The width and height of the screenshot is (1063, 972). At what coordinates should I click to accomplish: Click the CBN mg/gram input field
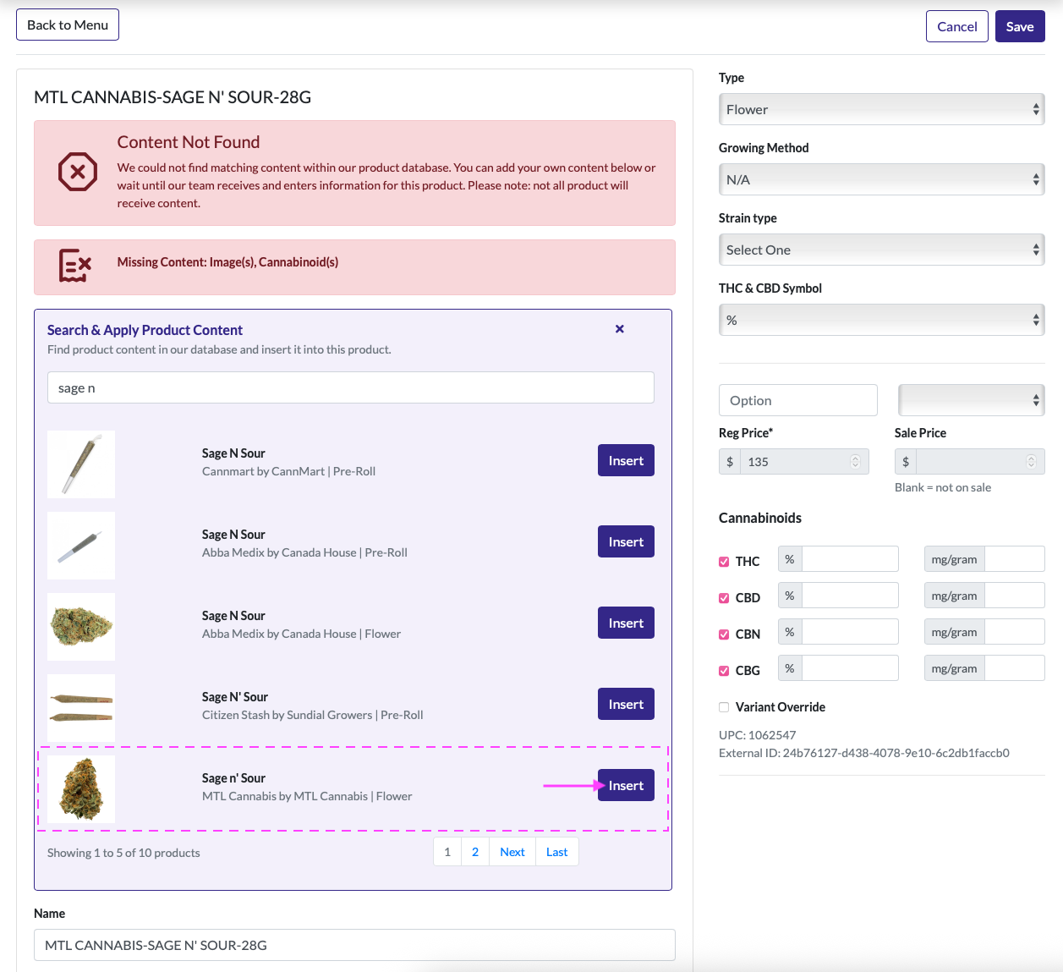pyautogui.click(x=1015, y=632)
